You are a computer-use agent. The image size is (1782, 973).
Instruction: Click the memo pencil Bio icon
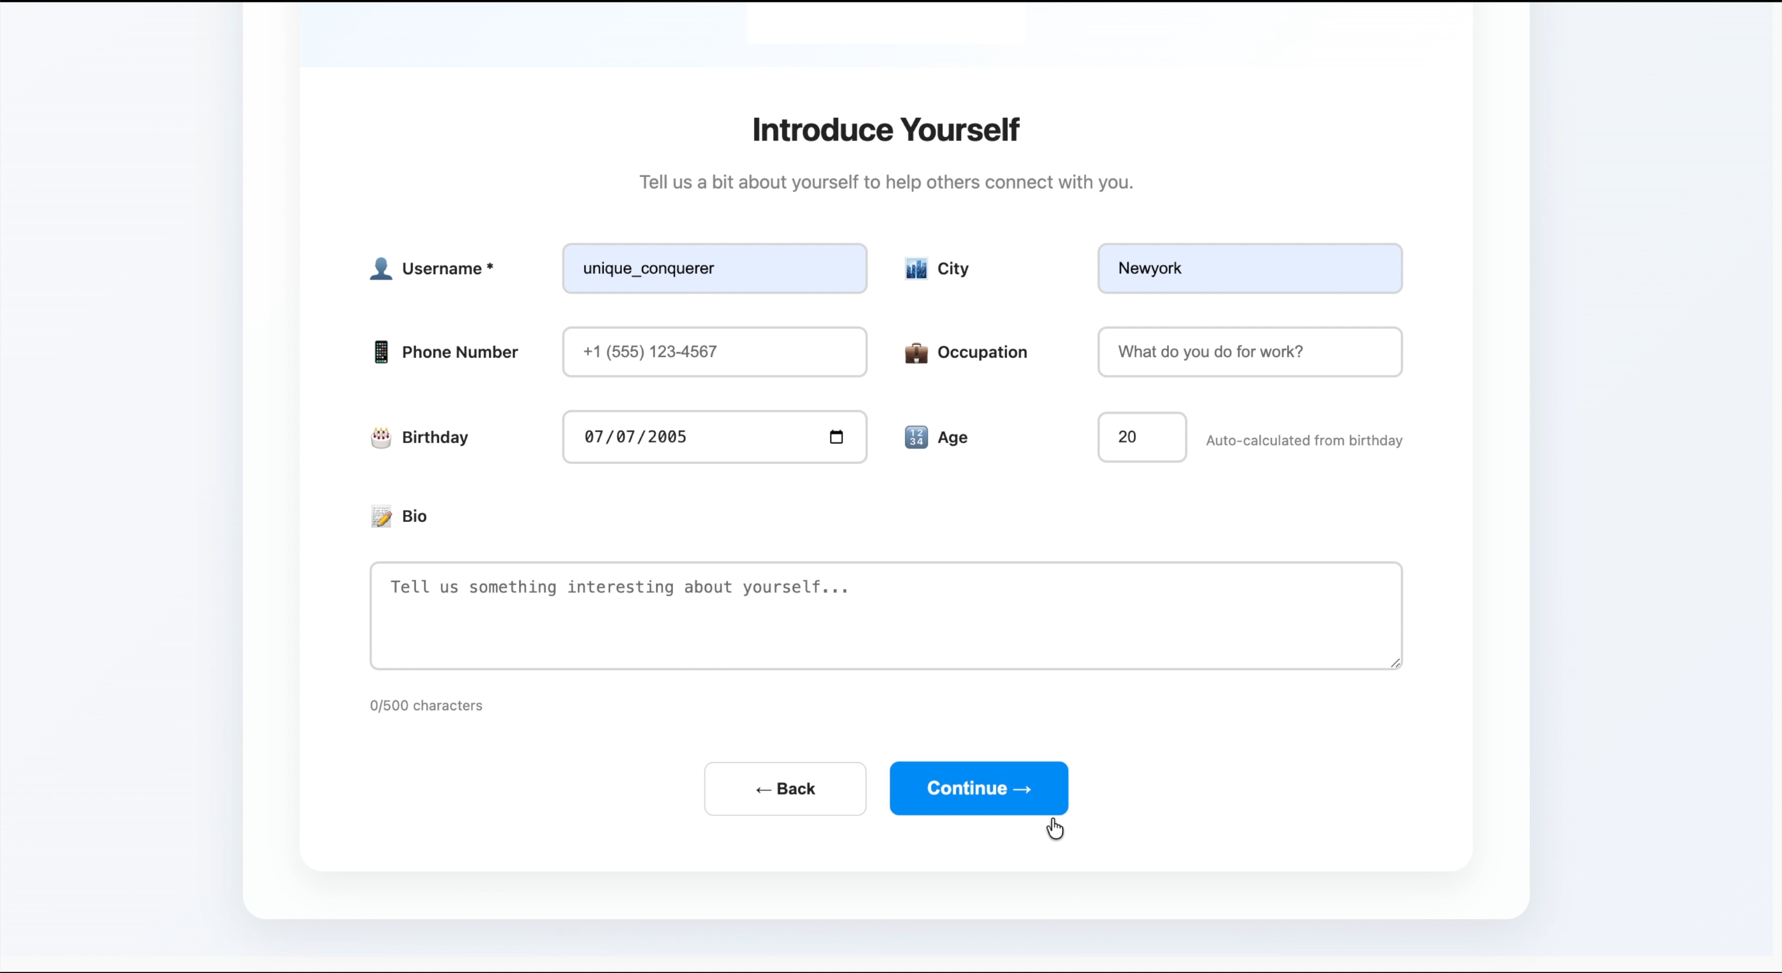[x=381, y=516]
